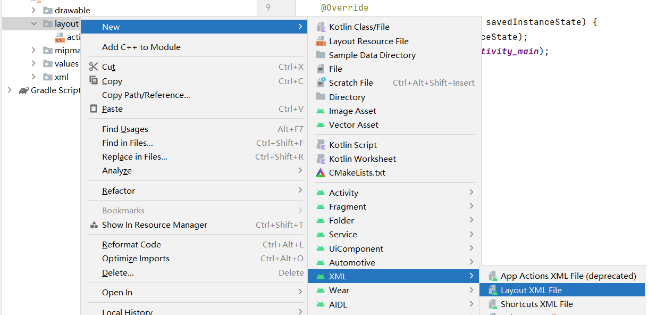Select New in the context menu

pyautogui.click(x=194, y=27)
